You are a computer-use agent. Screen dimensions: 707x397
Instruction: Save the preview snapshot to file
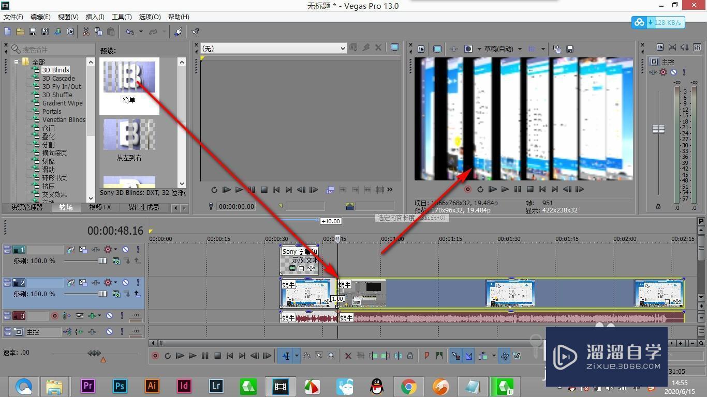570,49
